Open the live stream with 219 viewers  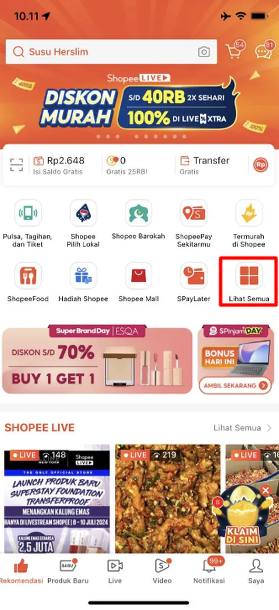168,499
